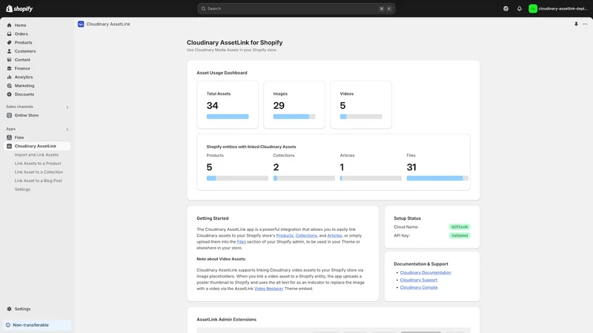Open the Finance icon in sidebar

tap(9, 68)
